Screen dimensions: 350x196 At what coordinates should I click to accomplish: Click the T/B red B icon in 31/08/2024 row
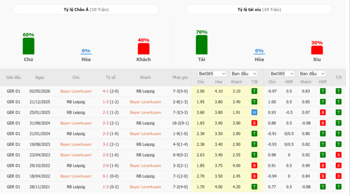(x=254, y=123)
